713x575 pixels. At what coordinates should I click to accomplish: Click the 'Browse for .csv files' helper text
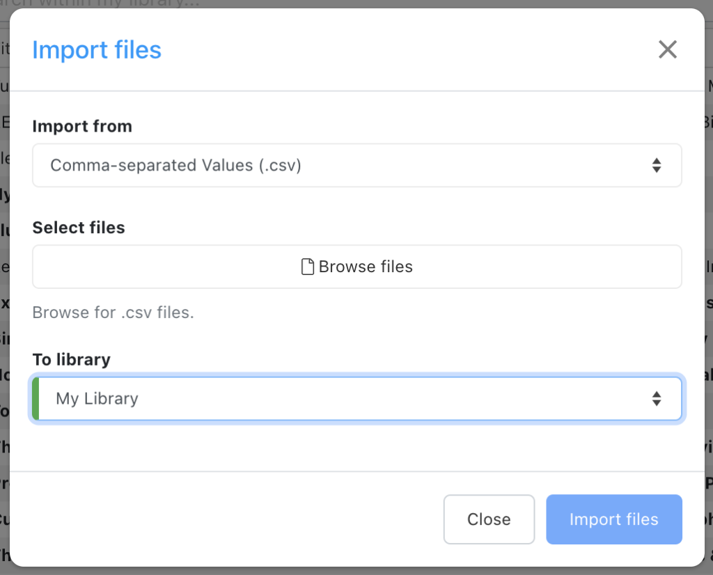[113, 313]
